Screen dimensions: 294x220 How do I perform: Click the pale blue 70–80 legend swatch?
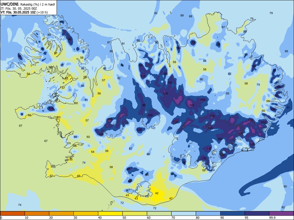[x=184, y=214]
